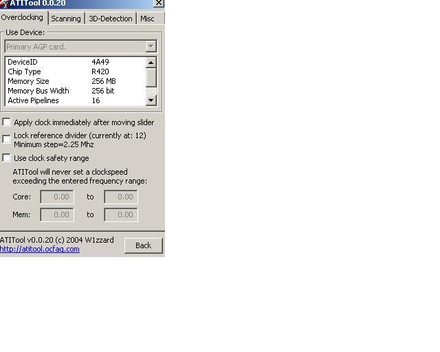Open the Primary AGP card dropdown
Image resolution: width=440 pixels, height=352 pixels.
click(80, 47)
